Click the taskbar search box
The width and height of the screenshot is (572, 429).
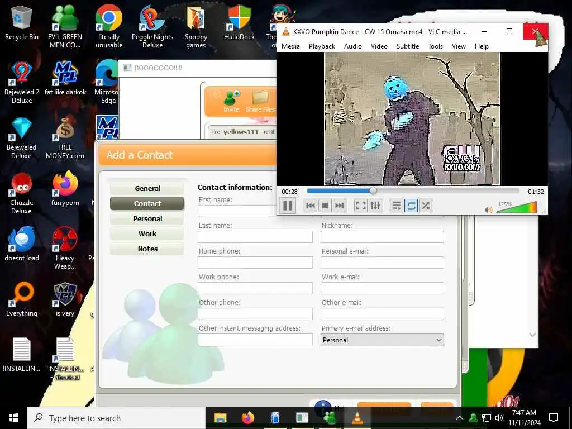point(116,418)
